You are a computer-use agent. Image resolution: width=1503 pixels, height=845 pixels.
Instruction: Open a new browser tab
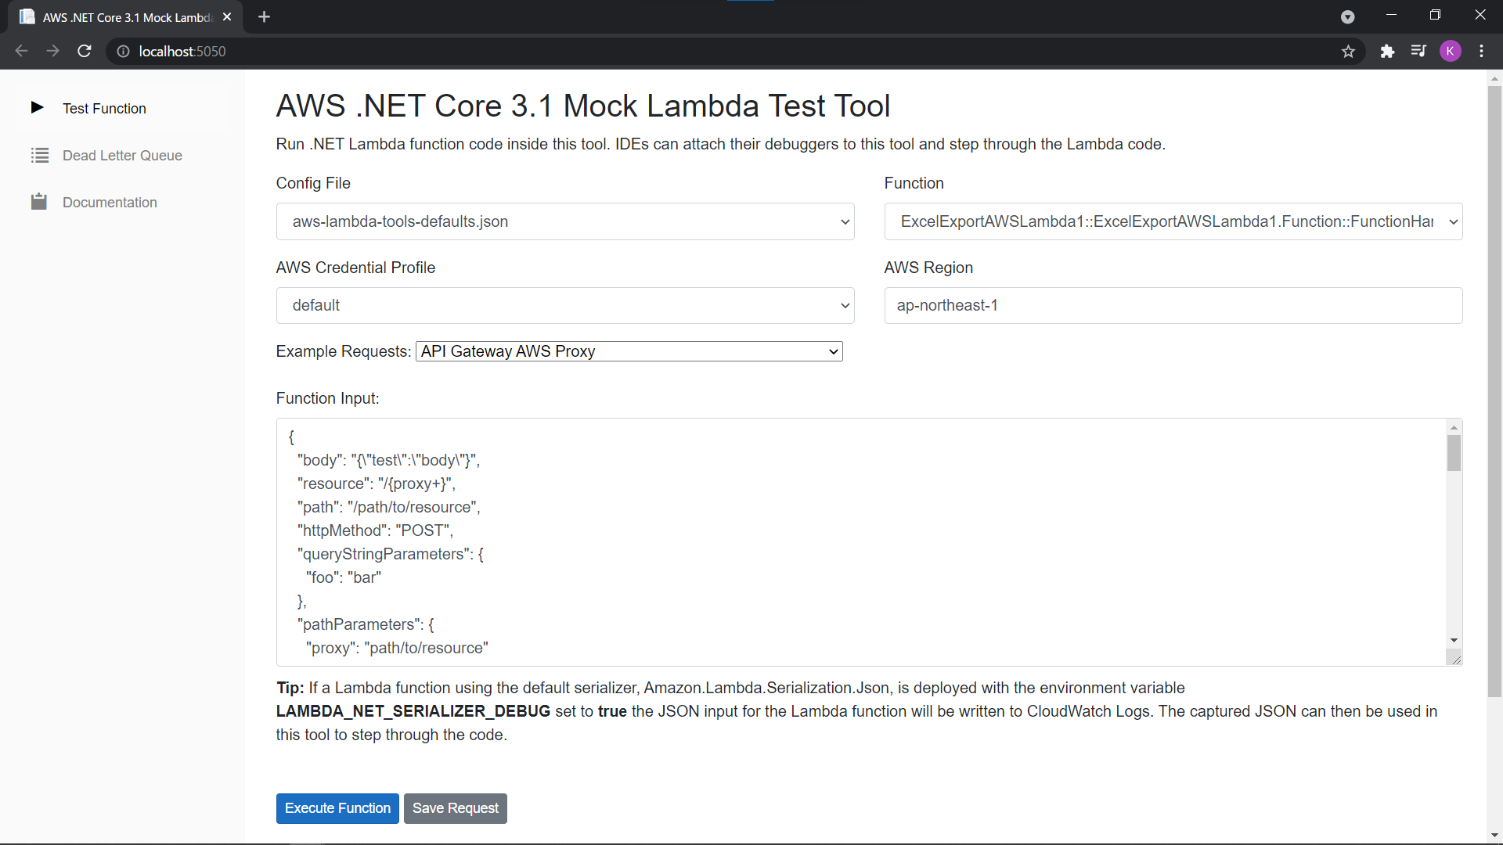pos(264,16)
